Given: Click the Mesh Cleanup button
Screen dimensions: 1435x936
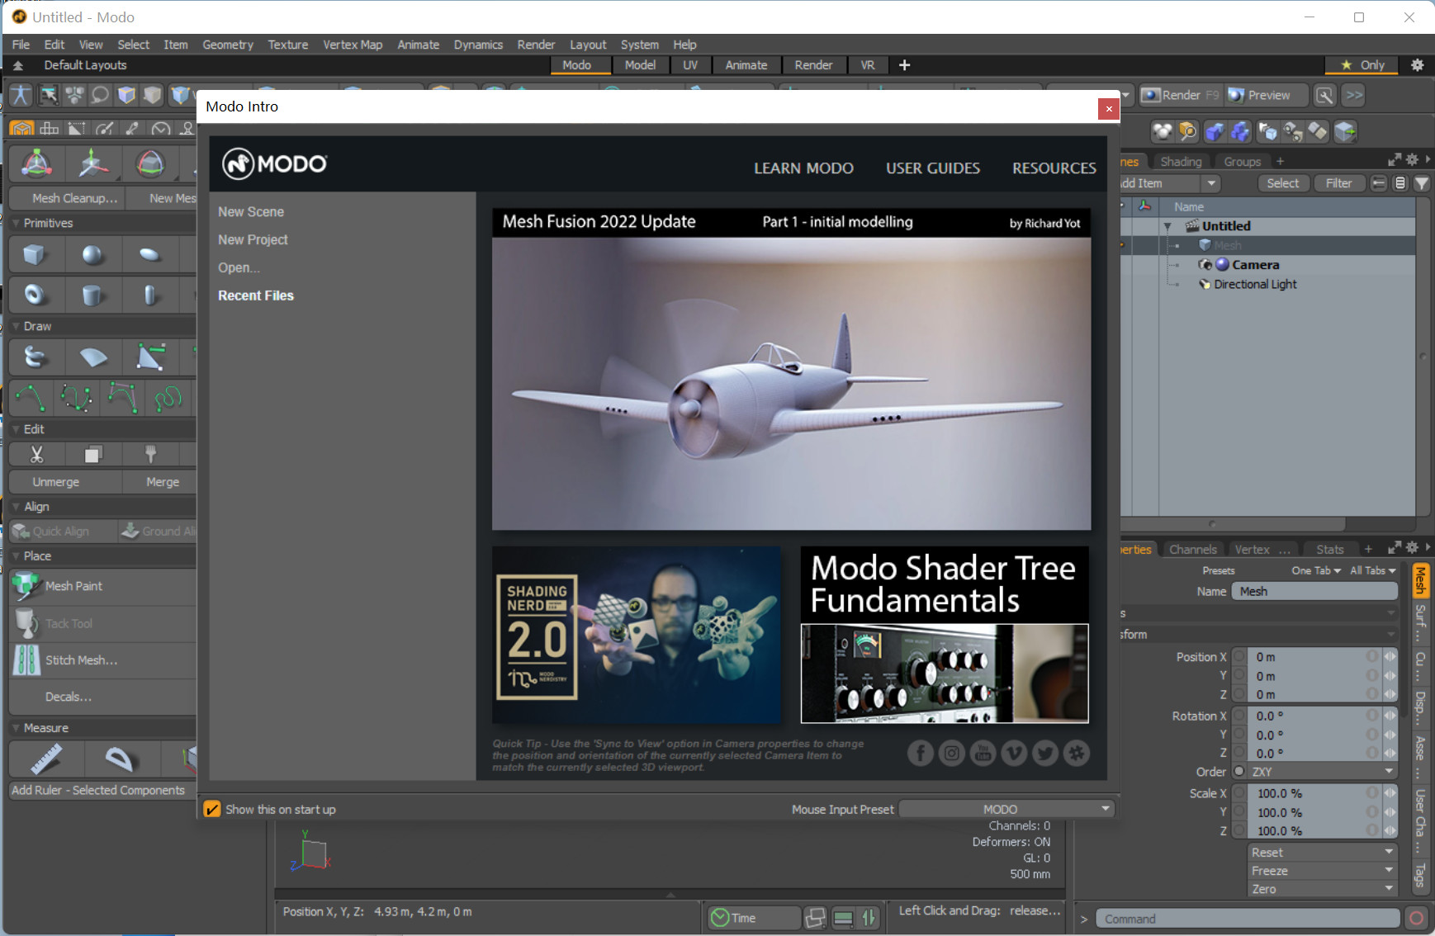Looking at the screenshot, I should 66,198.
